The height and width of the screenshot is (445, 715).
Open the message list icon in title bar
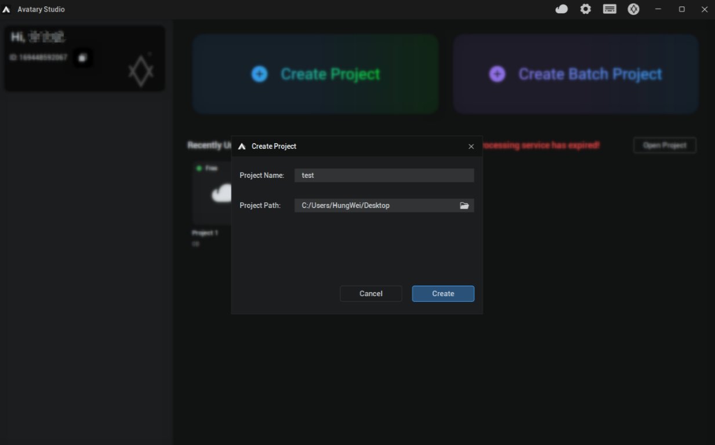609,9
